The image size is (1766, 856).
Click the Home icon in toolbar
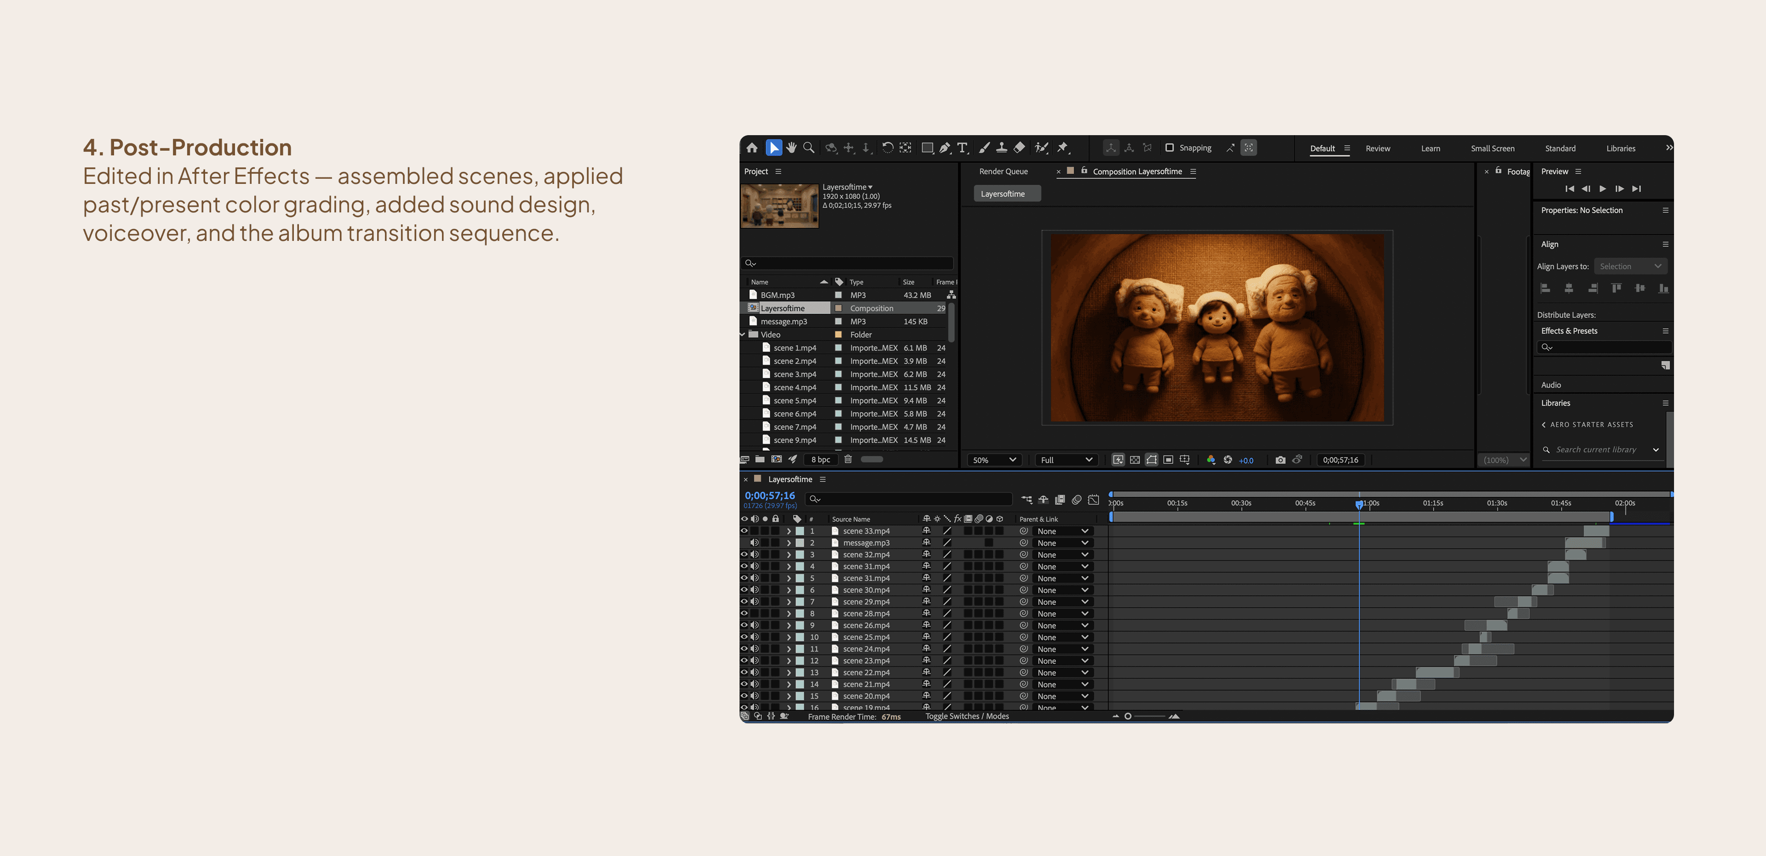[752, 148]
